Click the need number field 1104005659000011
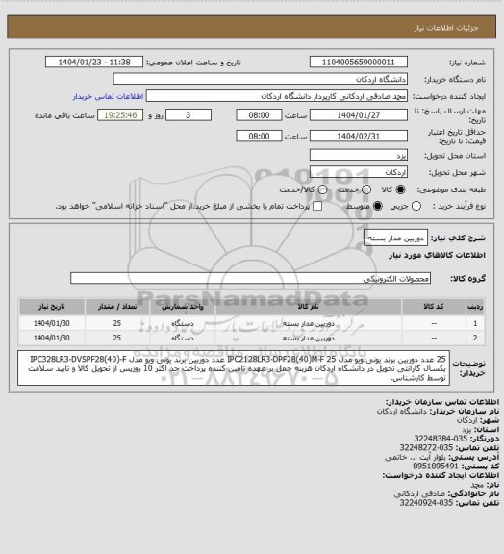 (359, 62)
